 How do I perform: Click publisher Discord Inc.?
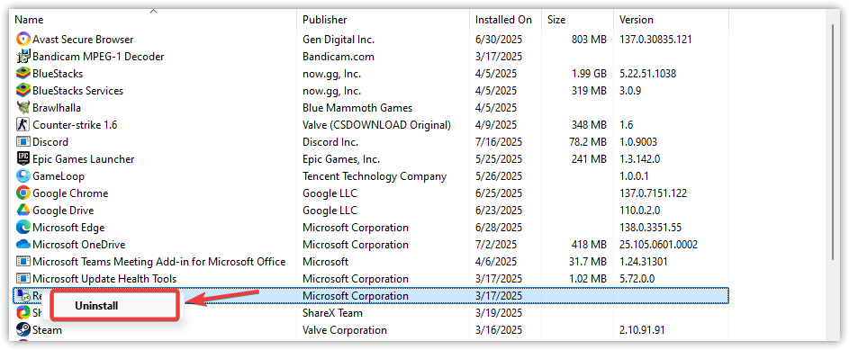pyautogui.click(x=330, y=142)
